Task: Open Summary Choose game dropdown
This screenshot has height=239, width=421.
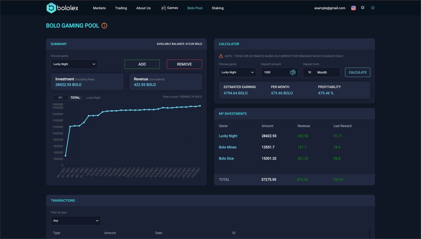Action: [x=74, y=64]
